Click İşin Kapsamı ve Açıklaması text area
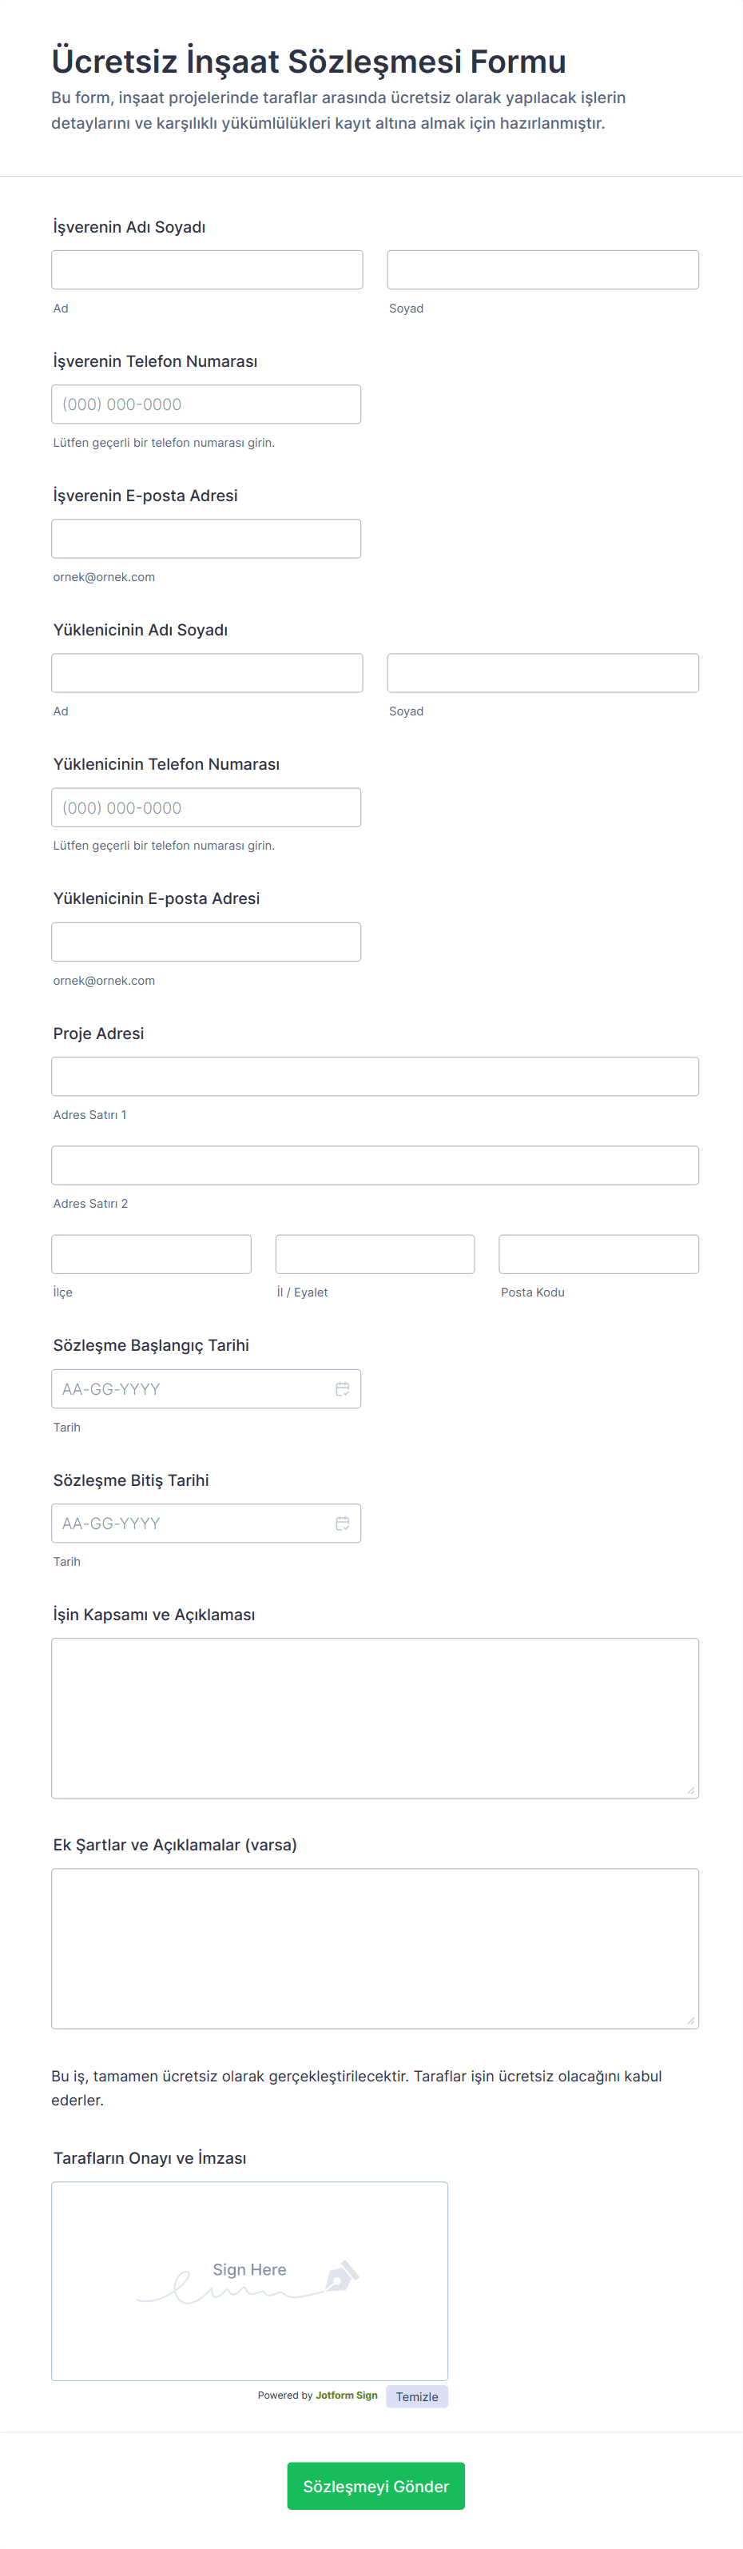This screenshot has height=2549, width=743. point(375,1718)
